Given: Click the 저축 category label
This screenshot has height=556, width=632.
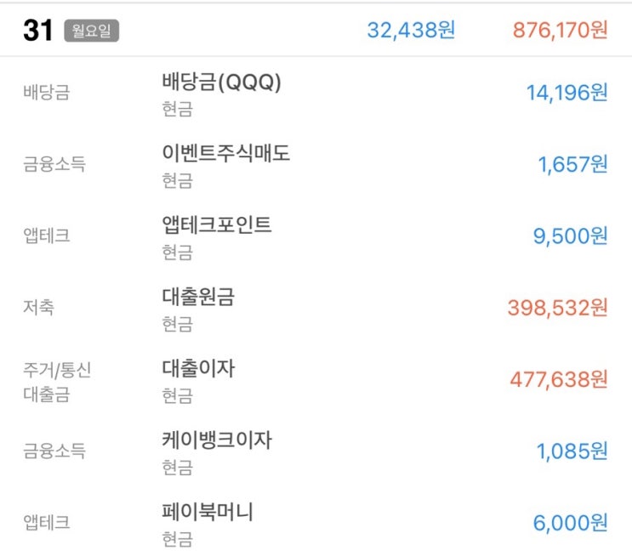Looking at the screenshot, I should click(x=38, y=308).
